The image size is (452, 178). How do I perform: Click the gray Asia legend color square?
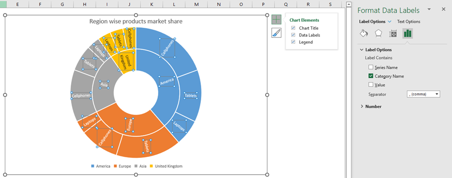136,166
